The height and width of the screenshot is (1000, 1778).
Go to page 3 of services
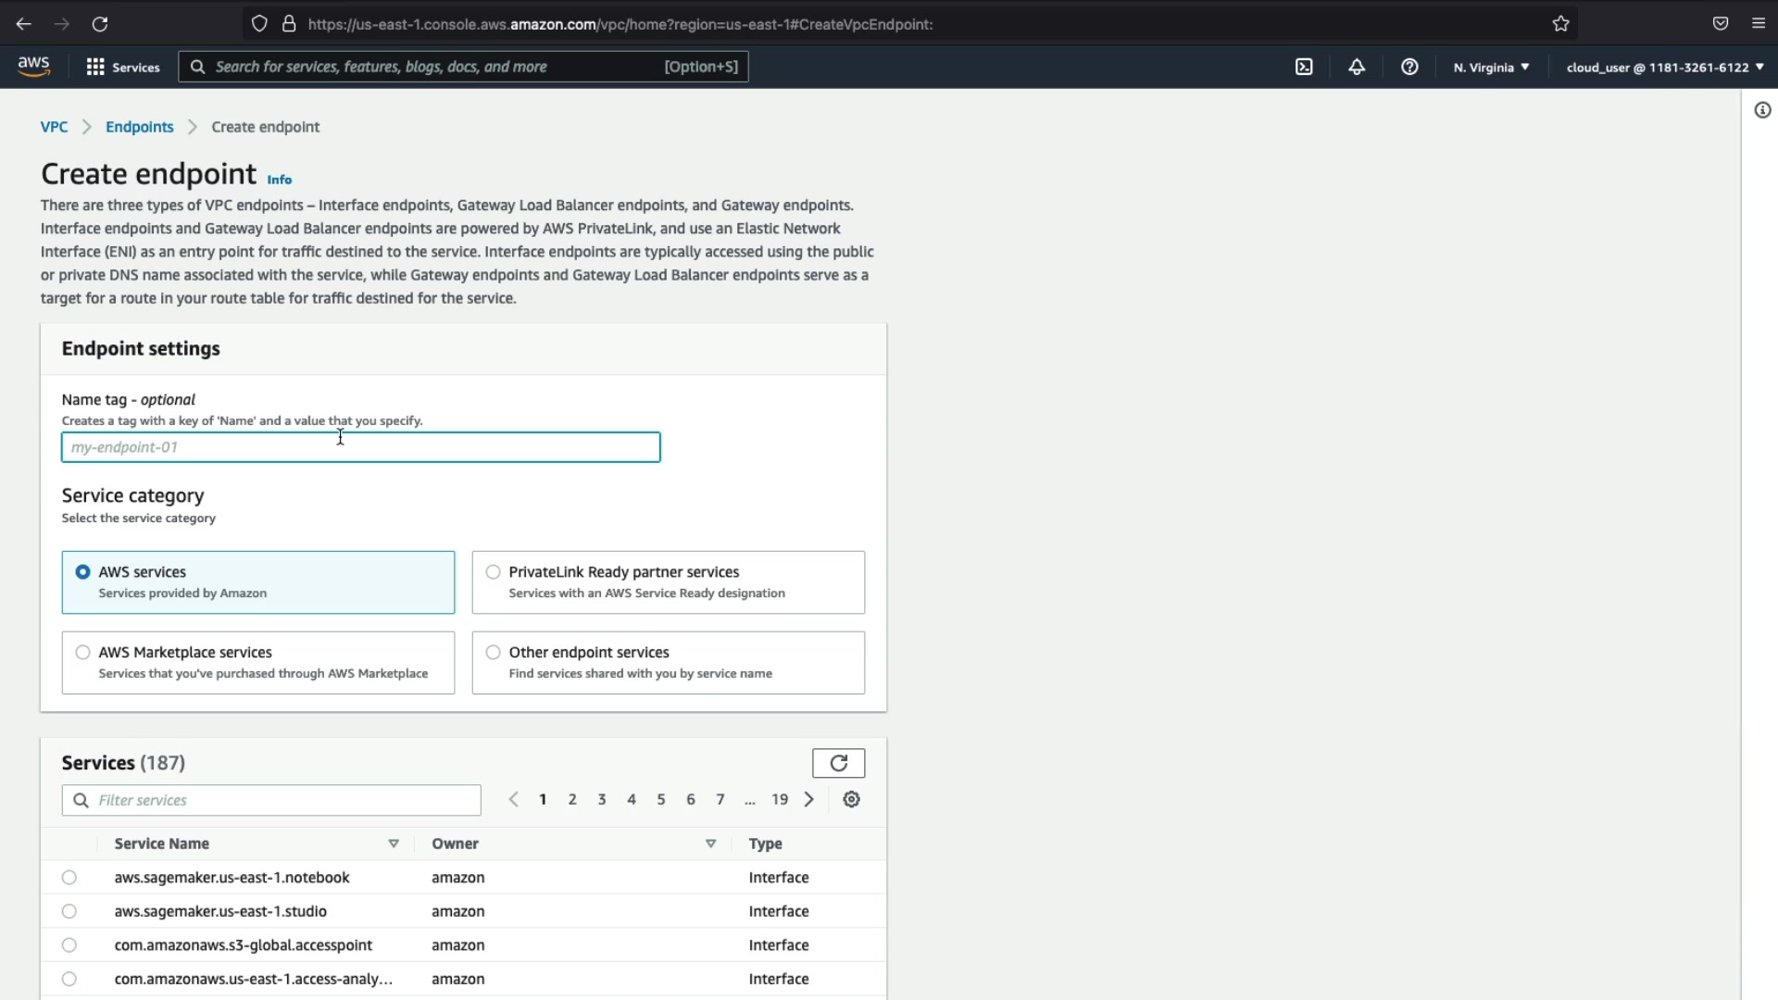(x=602, y=799)
